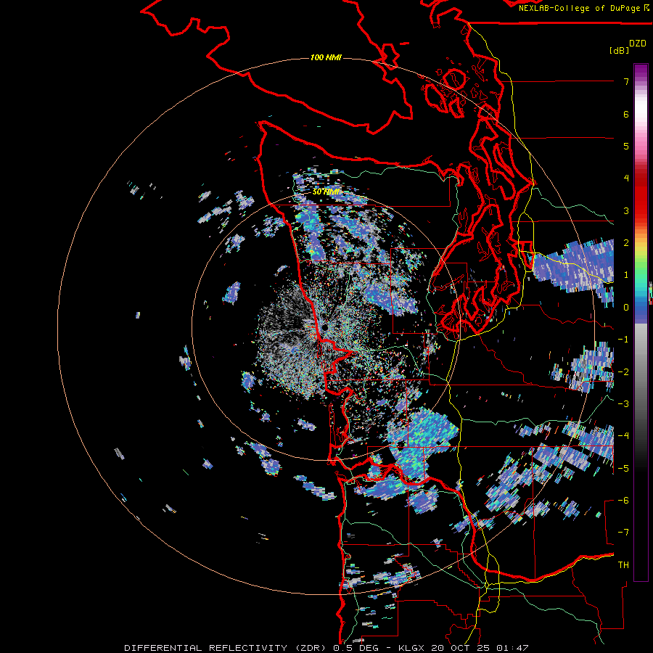Screen dimensions: 653x653
Task: Click the 6 value on the scale
Action: tap(626, 114)
